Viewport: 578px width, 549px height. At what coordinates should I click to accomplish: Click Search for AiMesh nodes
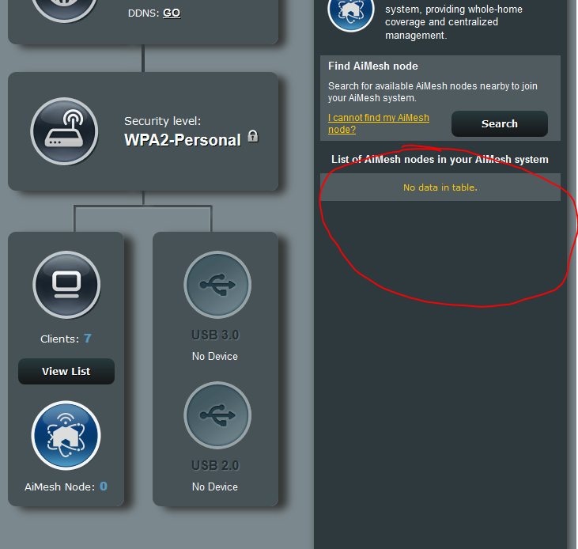[500, 124]
